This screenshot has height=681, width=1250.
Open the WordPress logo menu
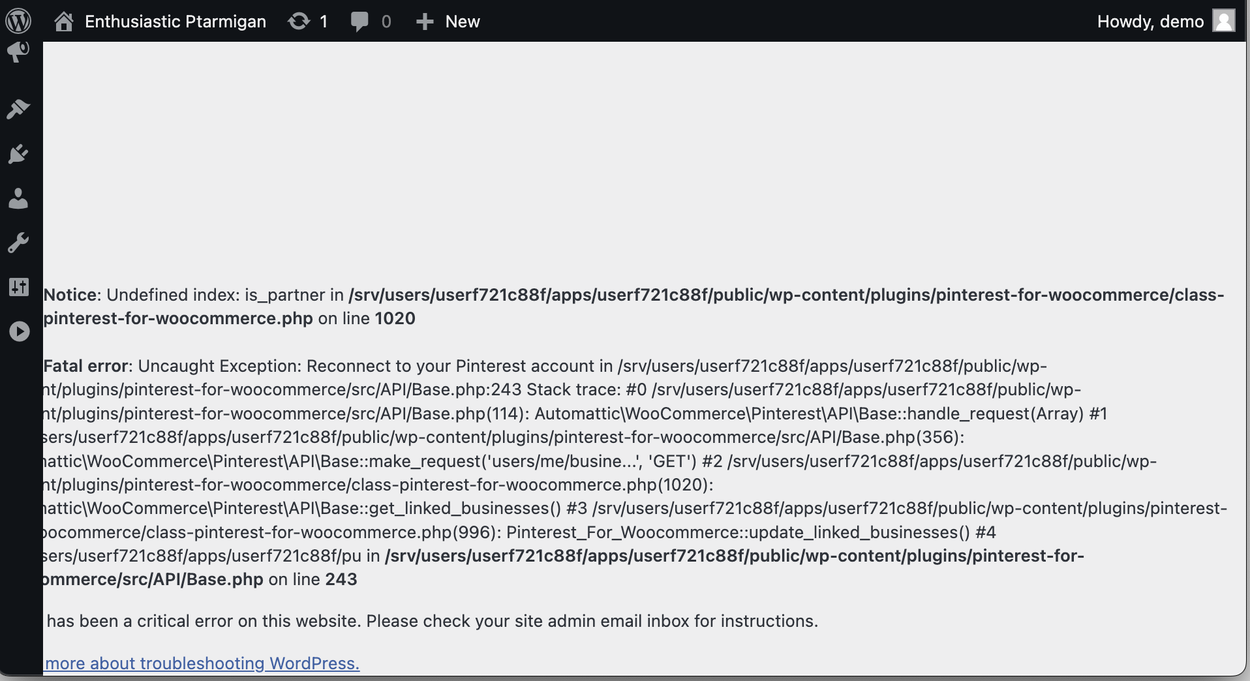click(x=19, y=20)
